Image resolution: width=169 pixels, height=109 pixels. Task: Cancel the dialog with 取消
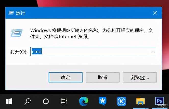pos(102,77)
